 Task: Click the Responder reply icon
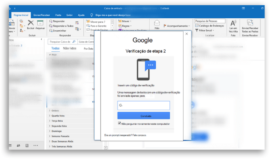(51, 21)
